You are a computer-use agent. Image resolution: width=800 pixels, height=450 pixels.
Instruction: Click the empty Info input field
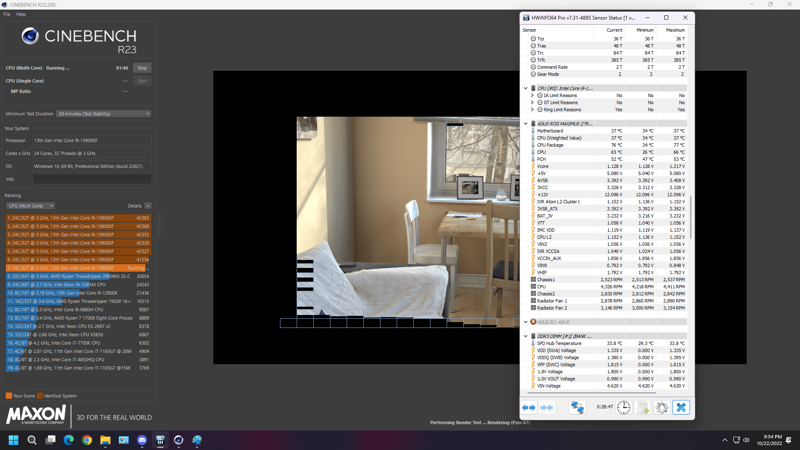(x=92, y=179)
